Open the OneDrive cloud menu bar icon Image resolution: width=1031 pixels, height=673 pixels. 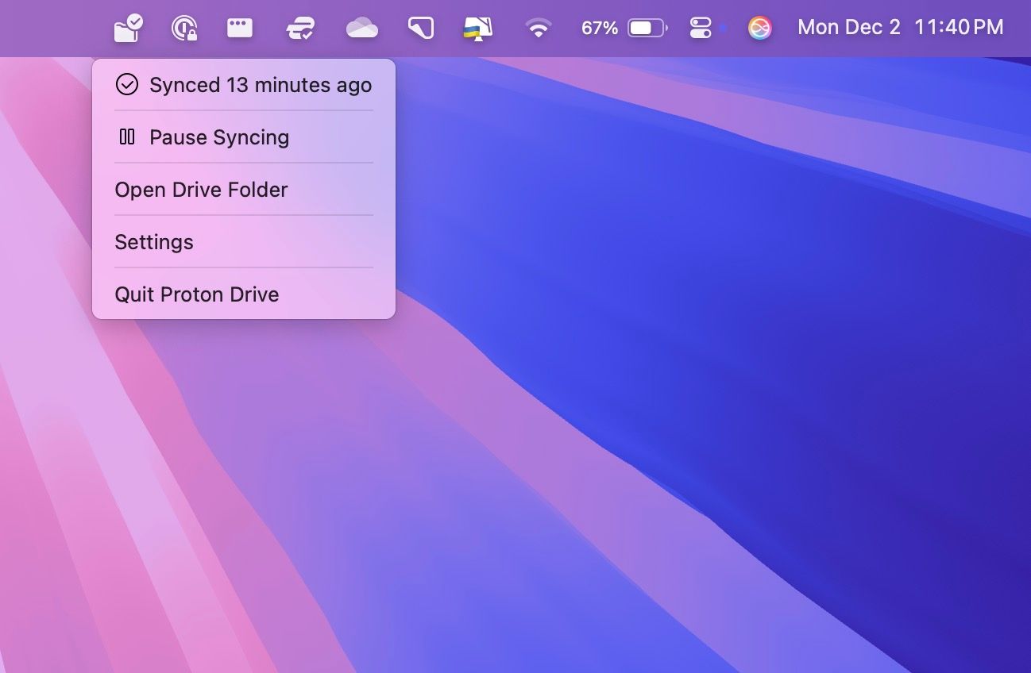pyautogui.click(x=362, y=29)
